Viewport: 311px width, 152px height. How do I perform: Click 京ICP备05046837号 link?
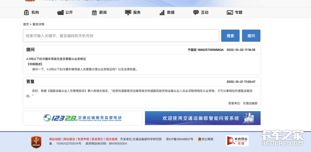click(x=180, y=139)
